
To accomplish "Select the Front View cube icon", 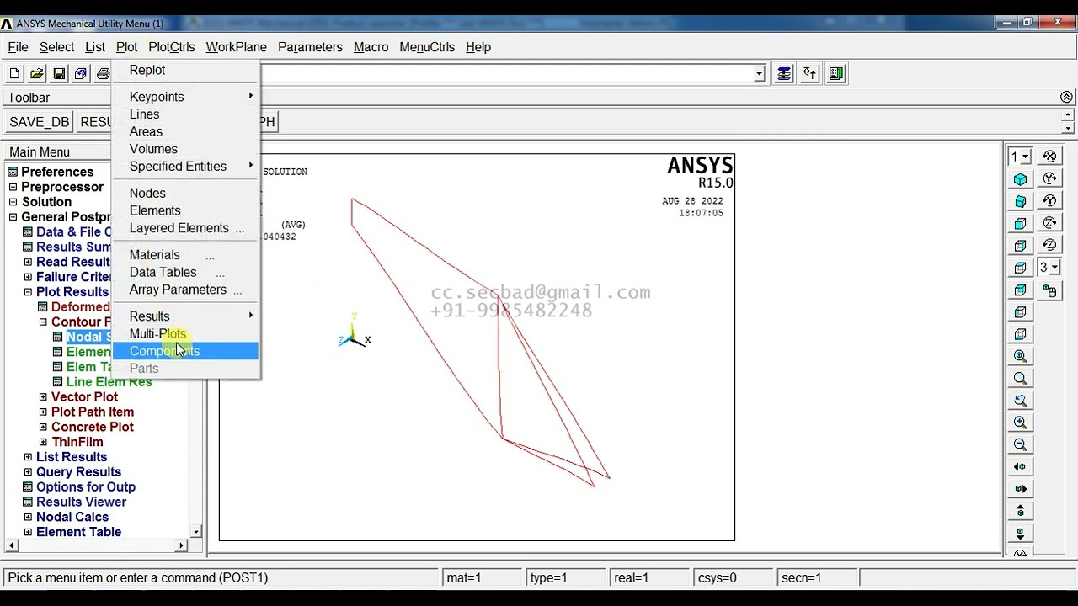I will point(1020,224).
